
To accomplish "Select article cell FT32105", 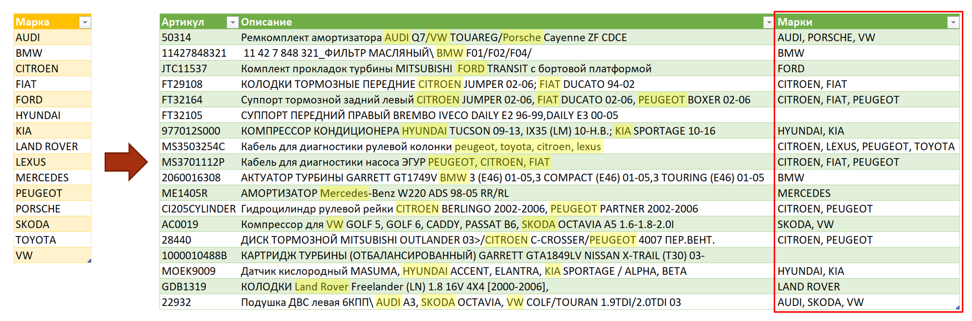I will click(199, 116).
